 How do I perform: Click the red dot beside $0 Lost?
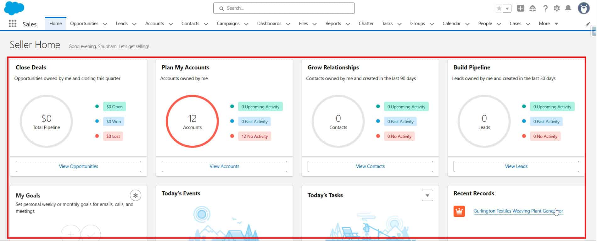97,136
